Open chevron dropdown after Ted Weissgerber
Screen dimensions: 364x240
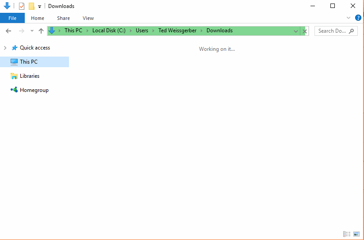[x=202, y=30]
